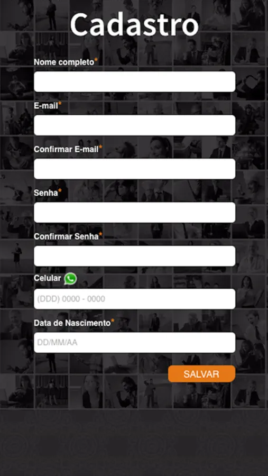Click the orange asterisk after Nome completo
The height and width of the screenshot is (476, 268).
tap(96, 60)
